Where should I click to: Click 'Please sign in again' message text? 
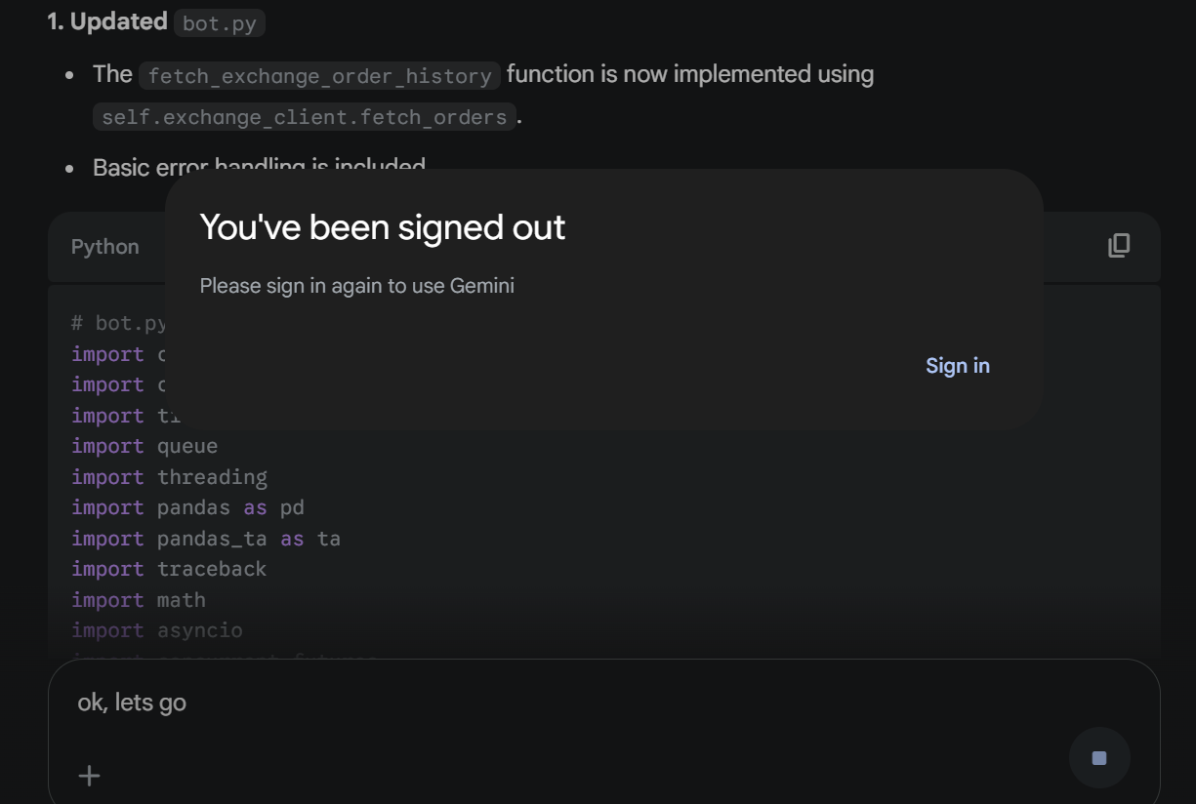(356, 286)
